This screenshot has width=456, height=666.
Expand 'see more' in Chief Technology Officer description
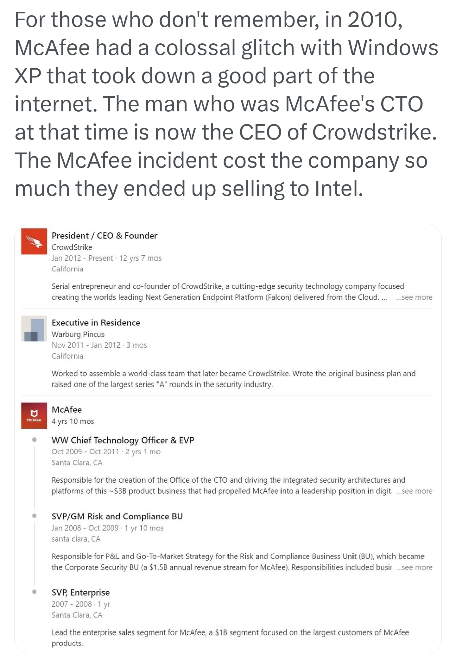point(414,491)
